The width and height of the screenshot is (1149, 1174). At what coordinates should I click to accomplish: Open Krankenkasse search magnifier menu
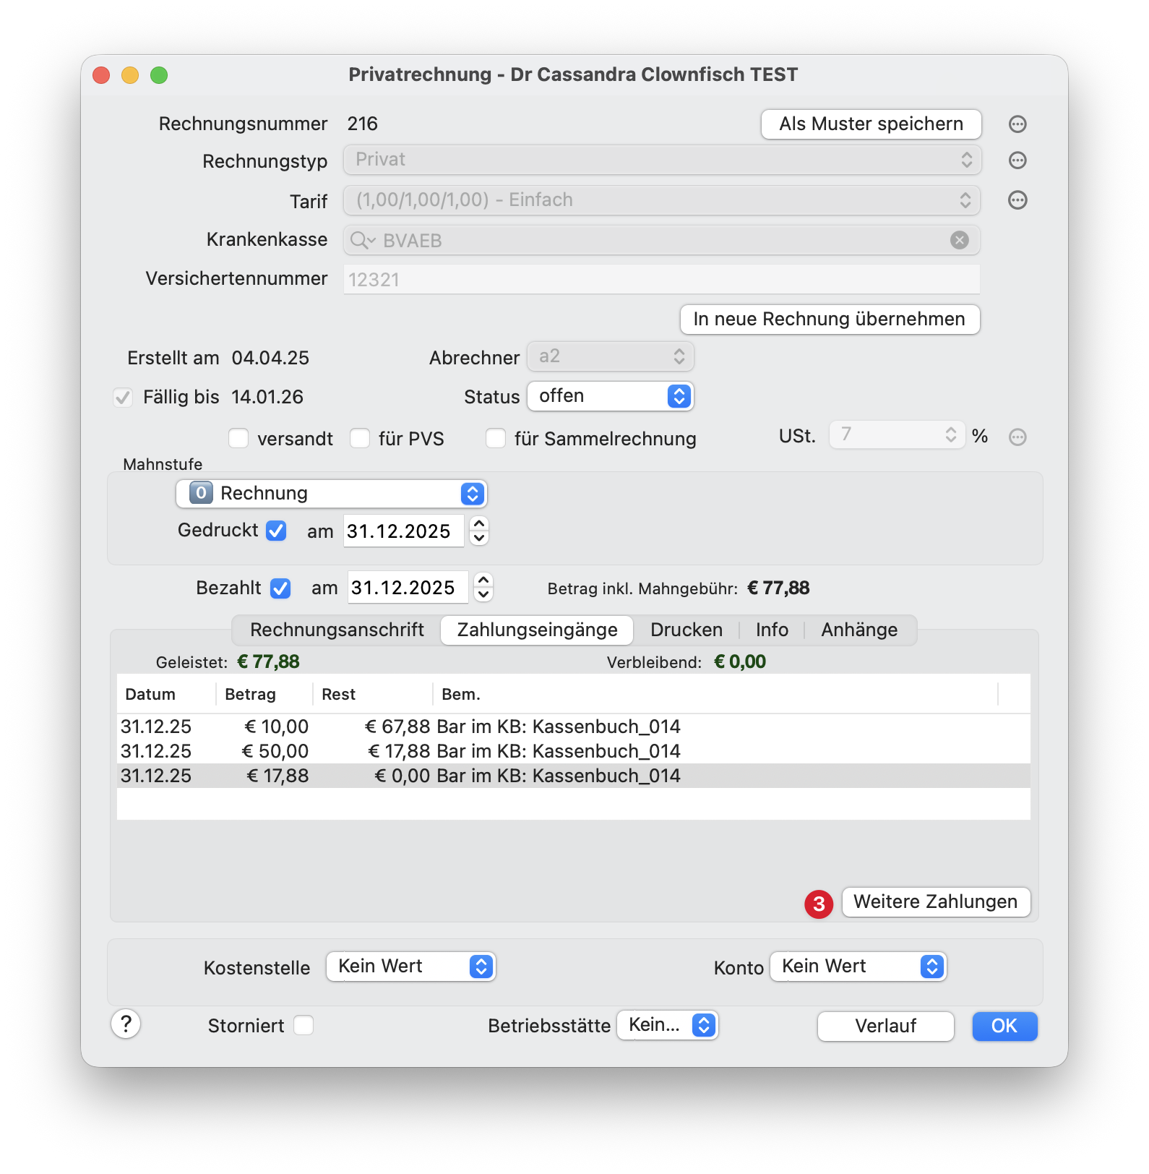point(363,240)
